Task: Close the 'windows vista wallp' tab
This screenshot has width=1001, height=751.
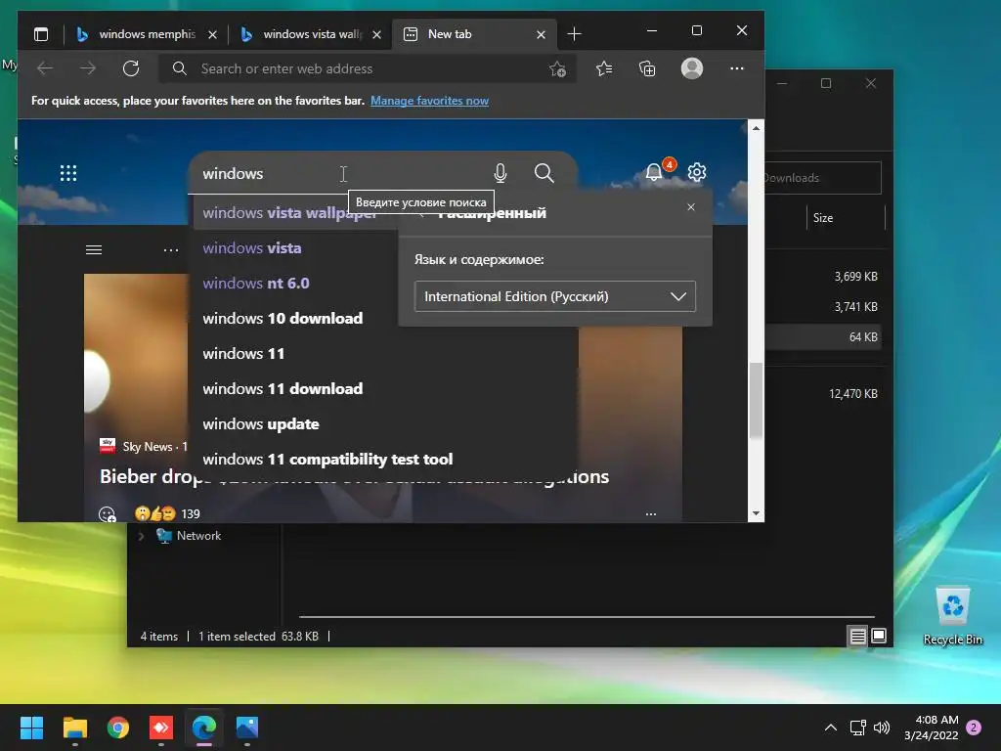Action: pos(376,34)
